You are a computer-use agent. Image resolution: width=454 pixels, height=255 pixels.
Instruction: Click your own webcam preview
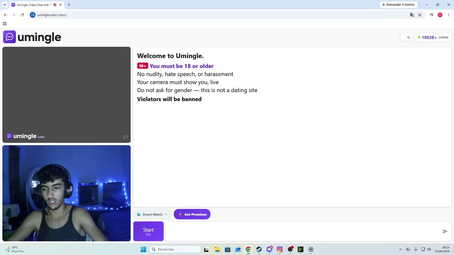tap(66, 193)
